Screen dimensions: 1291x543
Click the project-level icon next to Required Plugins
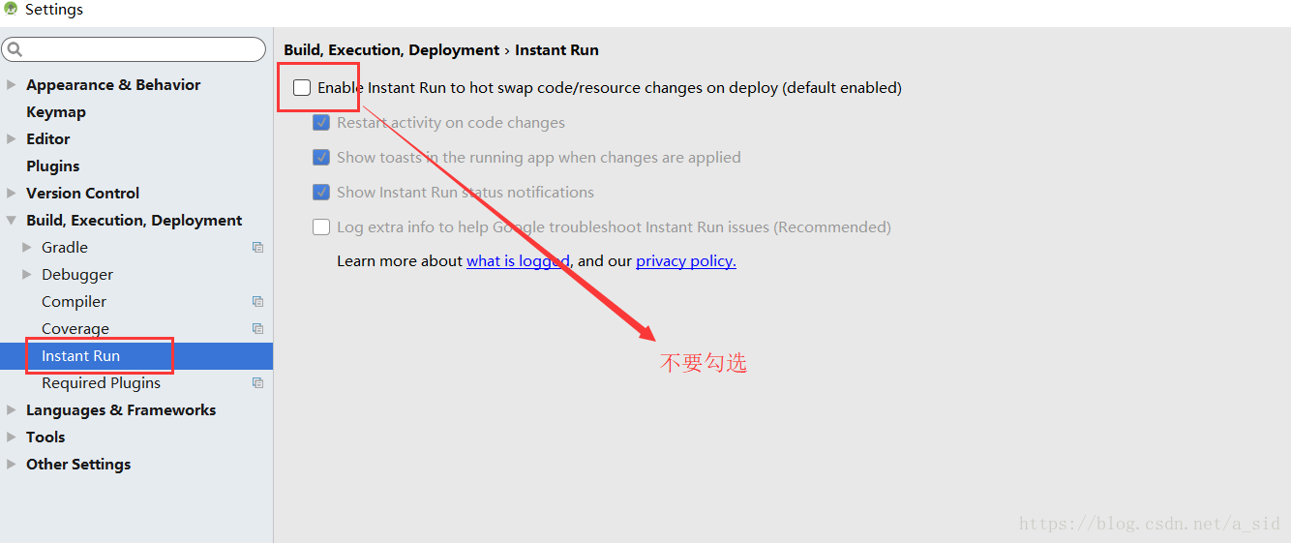click(x=257, y=383)
